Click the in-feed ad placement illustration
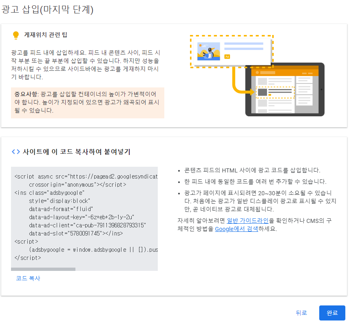This screenshot has width=349, height=327. pos(257,76)
